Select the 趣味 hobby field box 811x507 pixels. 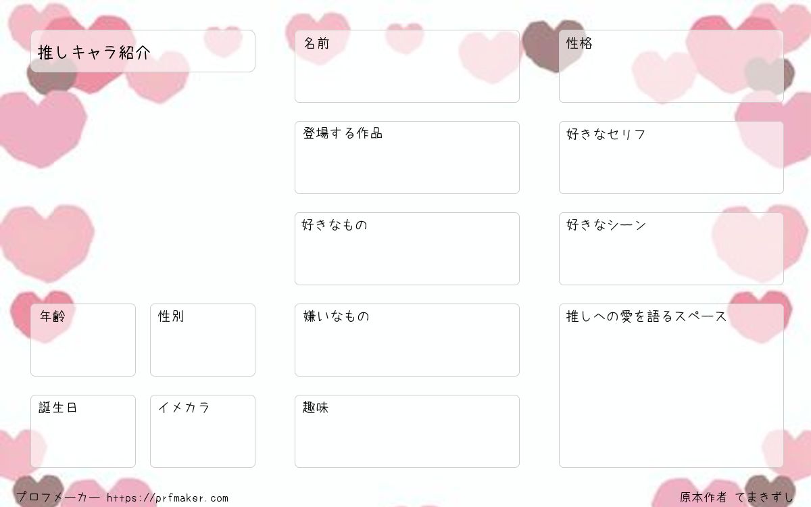(407, 431)
